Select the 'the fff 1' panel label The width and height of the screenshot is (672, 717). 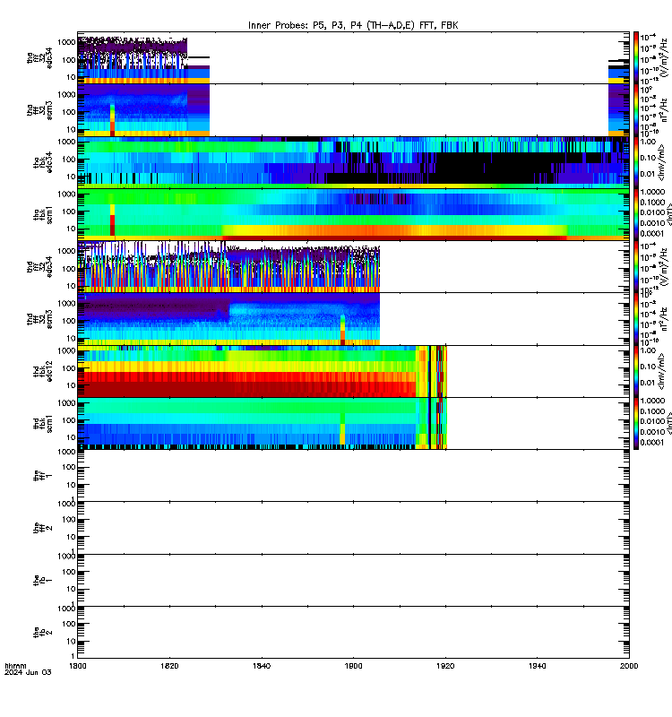[43, 476]
